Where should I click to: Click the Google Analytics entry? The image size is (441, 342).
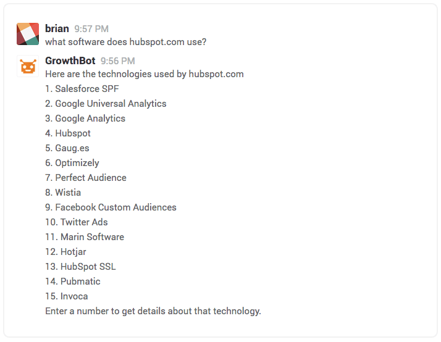coord(85,119)
